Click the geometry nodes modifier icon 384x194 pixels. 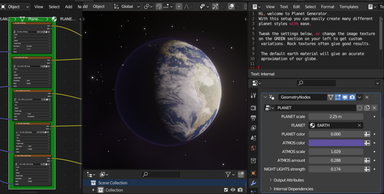click(x=272, y=97)
